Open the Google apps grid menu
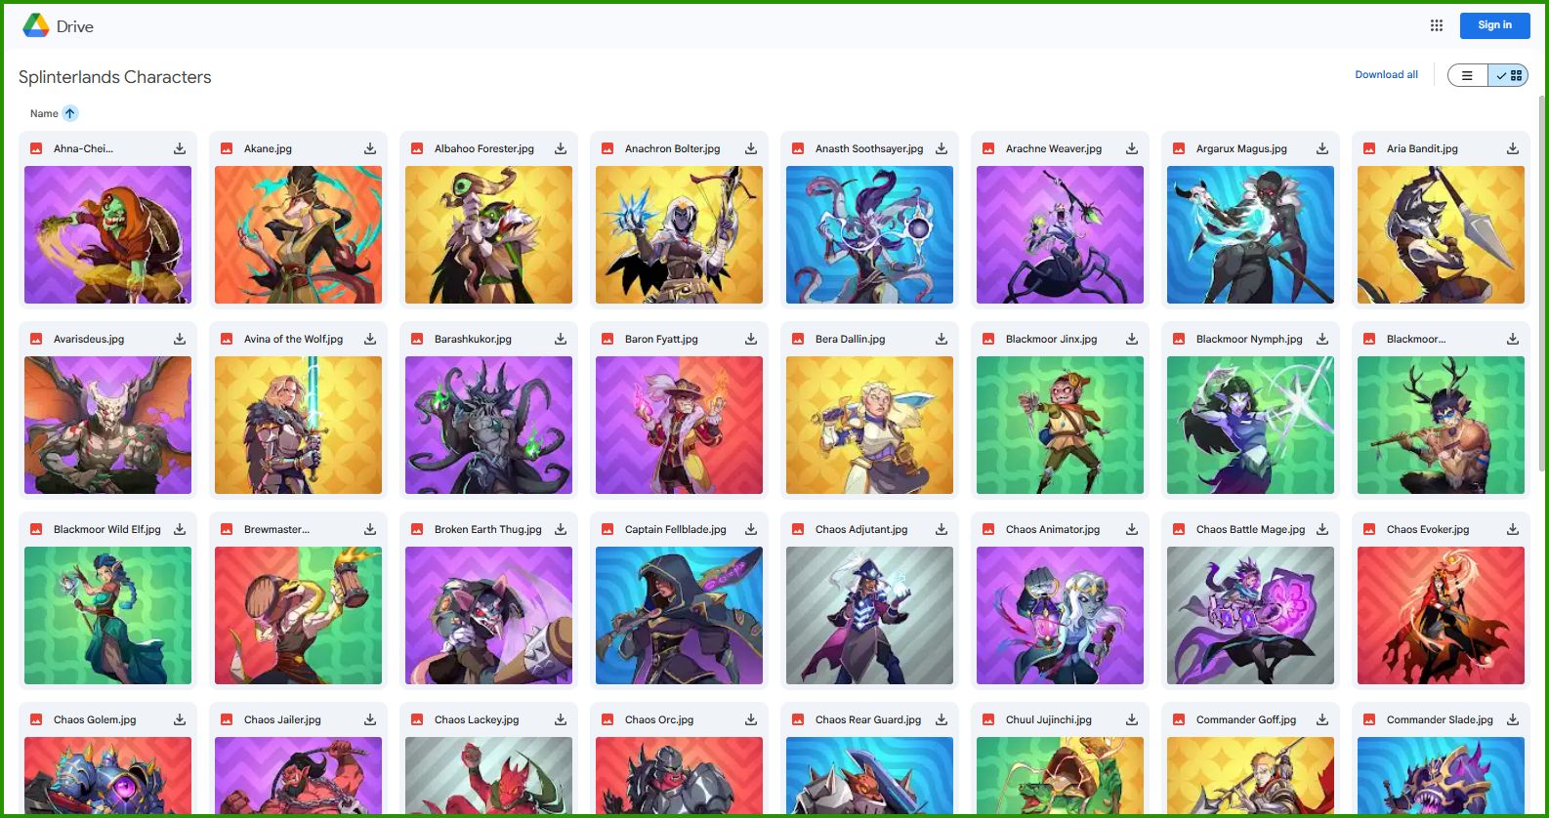Screen dimensions: 1549x818 pos(1436,25)
